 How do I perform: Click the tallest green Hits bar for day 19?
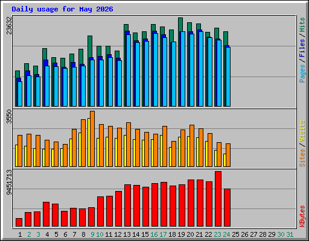pyautogui.click(x=180, y=25)
